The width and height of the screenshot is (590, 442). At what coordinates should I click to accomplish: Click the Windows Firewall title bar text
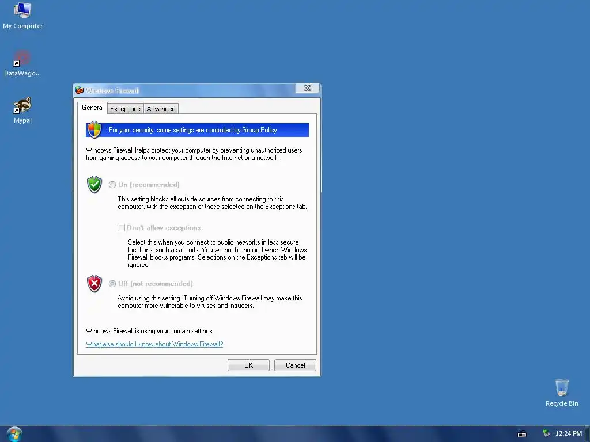click(x=112, y=90)
